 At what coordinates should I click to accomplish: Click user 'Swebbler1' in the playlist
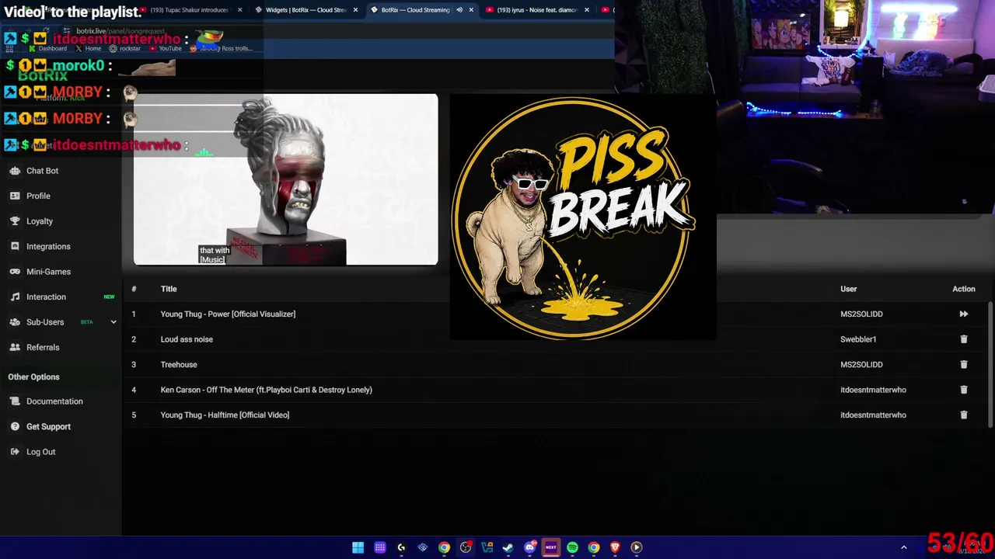(858, 339)
